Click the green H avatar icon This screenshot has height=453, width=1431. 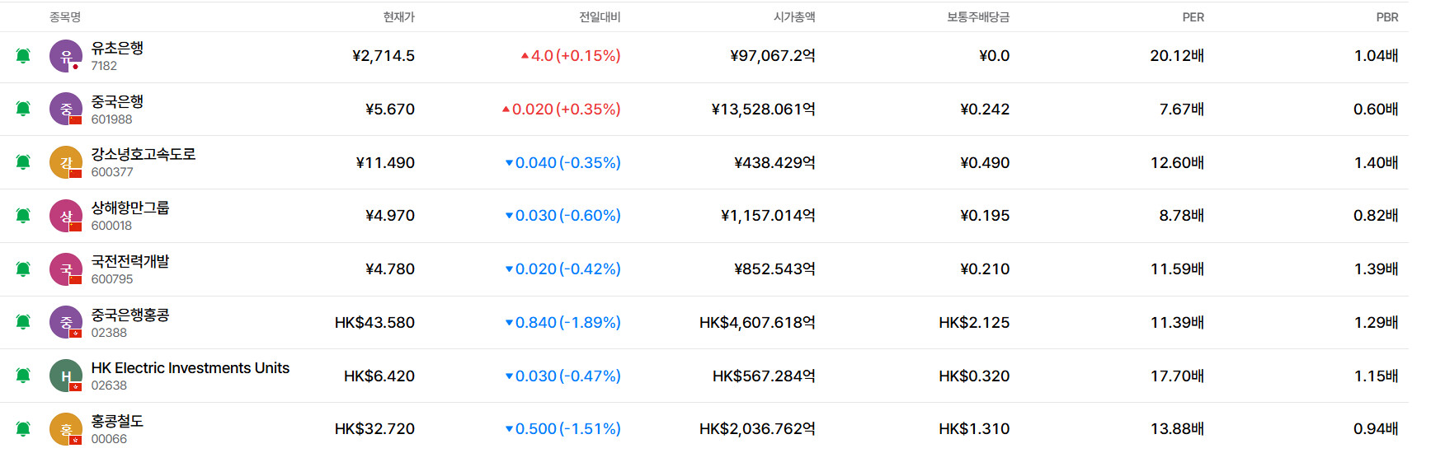(66, 376)
